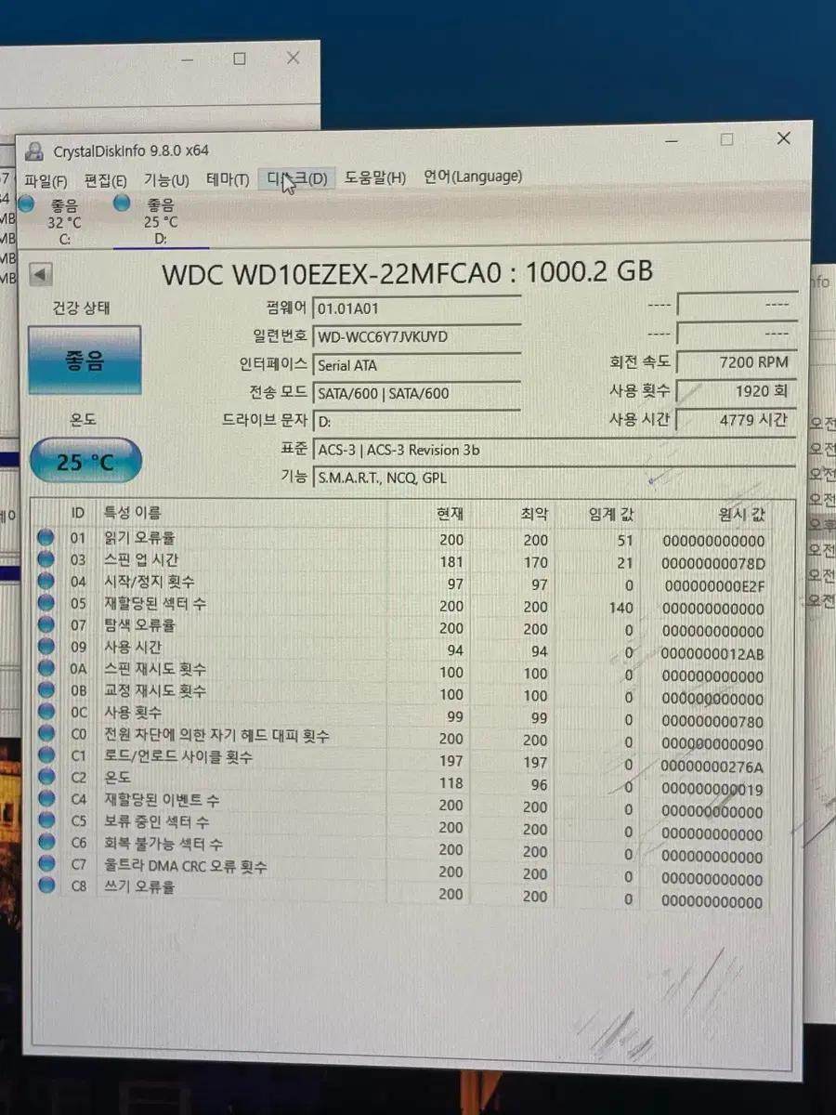
Task: Click the 펌웨어 01.01A01 field
Action: tap(415, 308)
